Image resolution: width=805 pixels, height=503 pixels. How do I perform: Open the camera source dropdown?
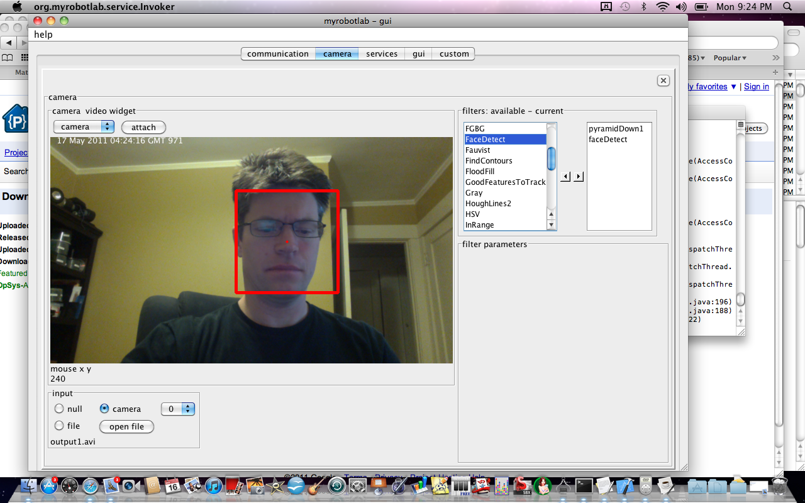tap(84, 127)
